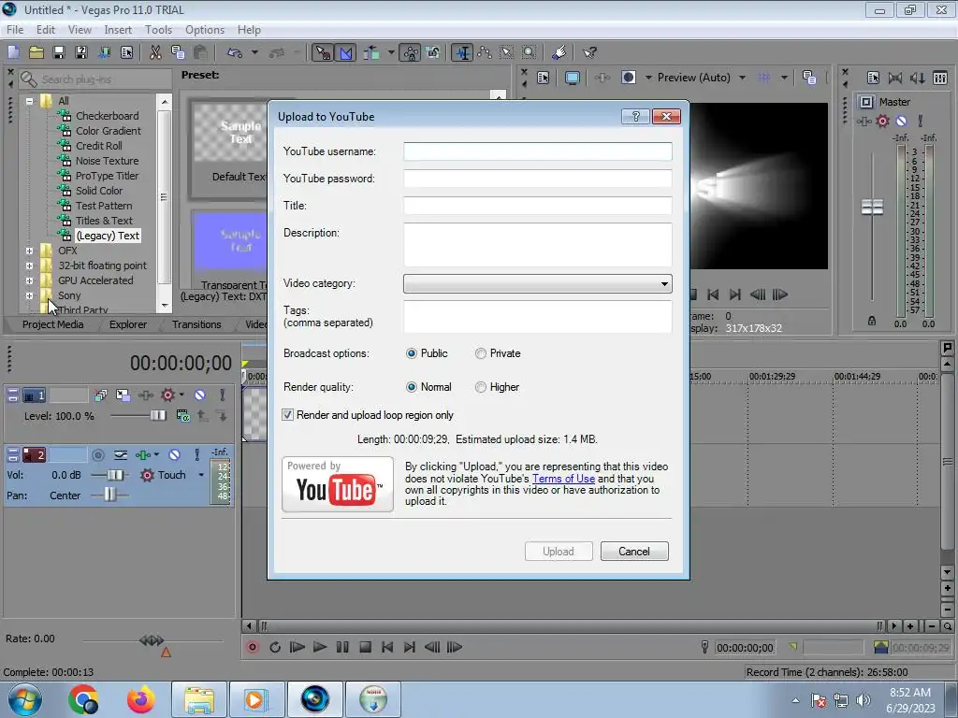Click the What's This Help icon
This screenshot has height=718, width=958.
coord(589,53)
